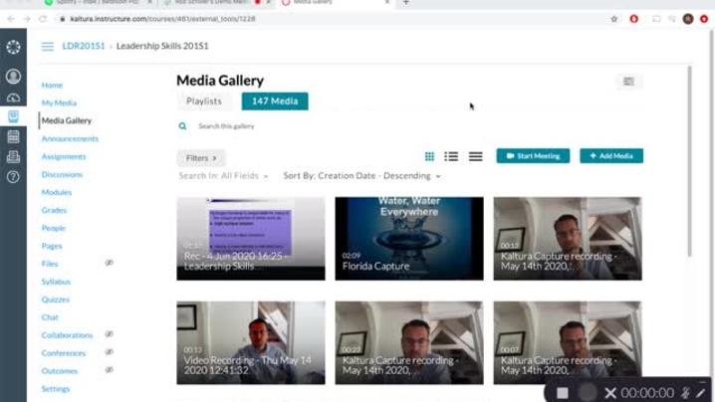The width and height of the screenshot is (715, 402).
Task: Switch to detailed list view
Action: (x=451, y=156)
